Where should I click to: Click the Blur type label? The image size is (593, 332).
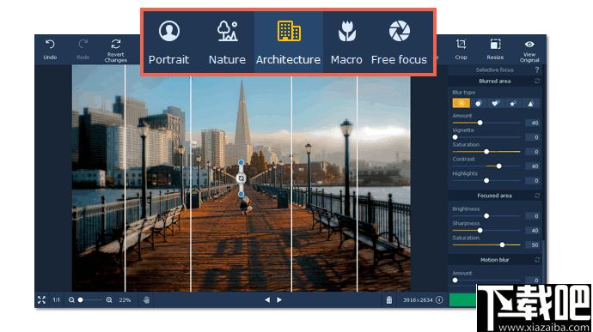(x=464, y=93)
